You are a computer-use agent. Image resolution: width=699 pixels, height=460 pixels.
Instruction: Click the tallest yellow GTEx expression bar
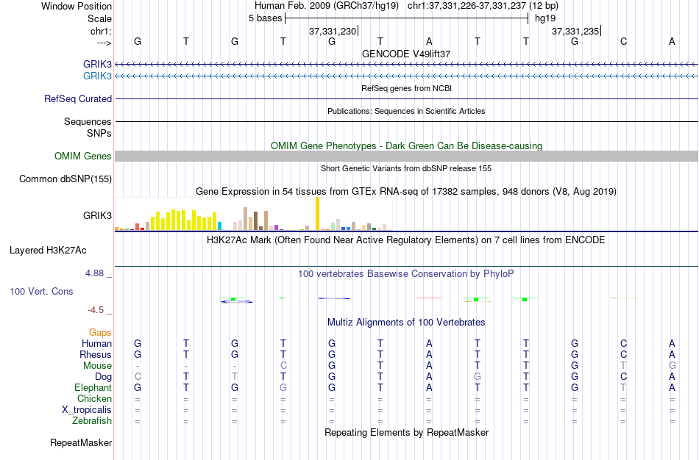coord(317,213)
